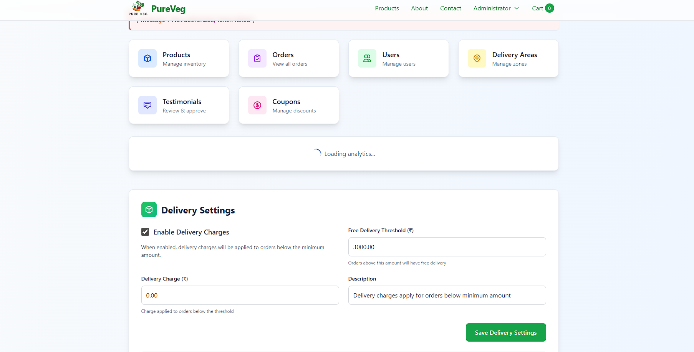Open the Products menu item
Image resolution: width=694 pixels, height=352 pixels.
pyautogui.click(x=386, y=8)
